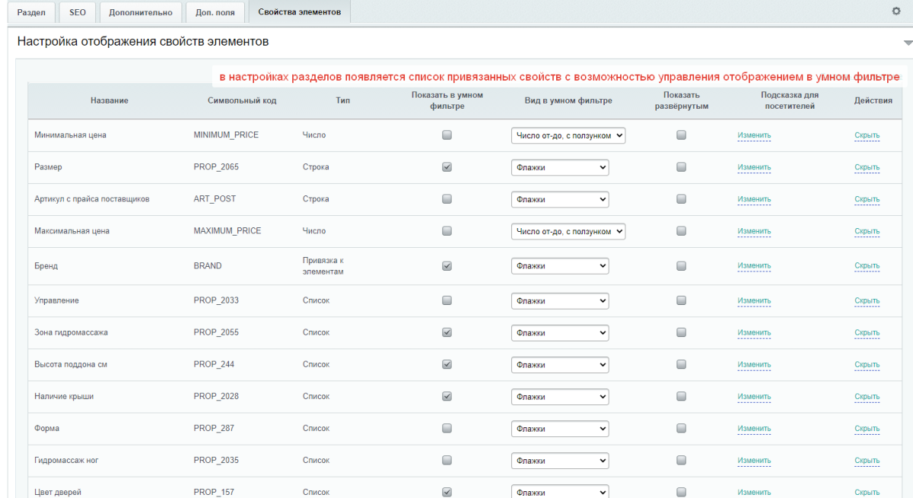The width and height of the screenshot is (913, 498).
Task: Collapse the properties display settings section
Action: [x=906, y=43]
